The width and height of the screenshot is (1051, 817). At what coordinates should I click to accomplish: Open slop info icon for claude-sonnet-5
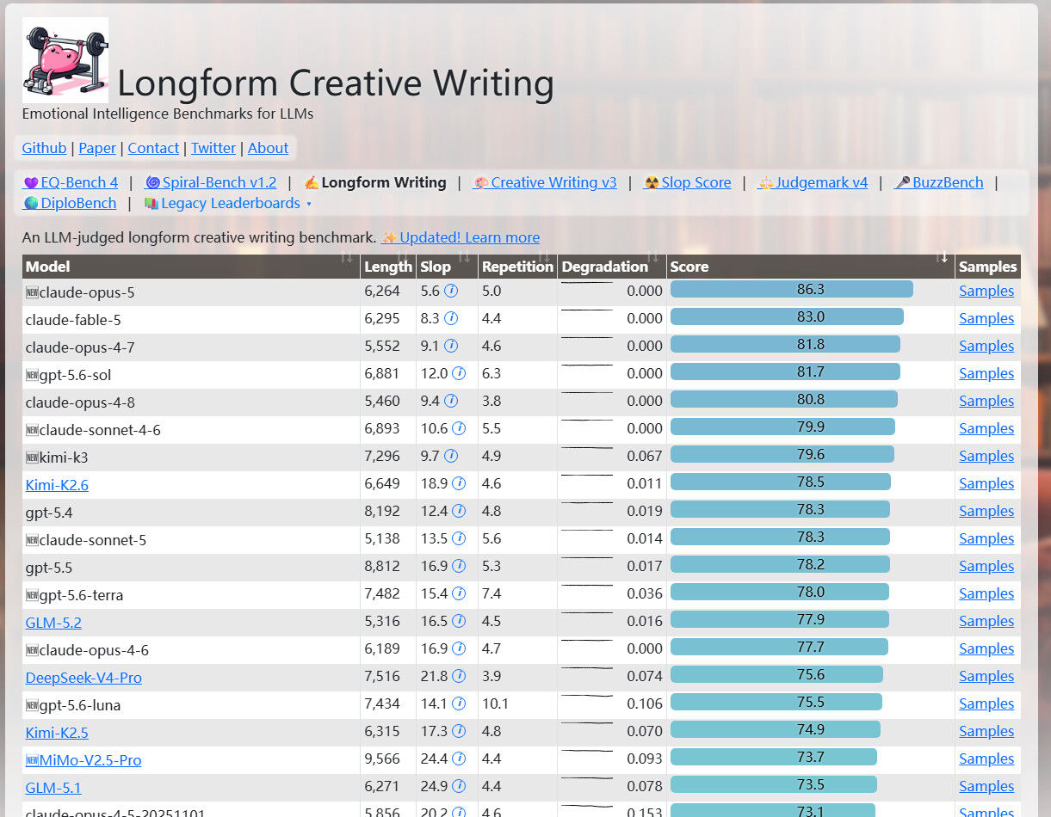[459, 538]
